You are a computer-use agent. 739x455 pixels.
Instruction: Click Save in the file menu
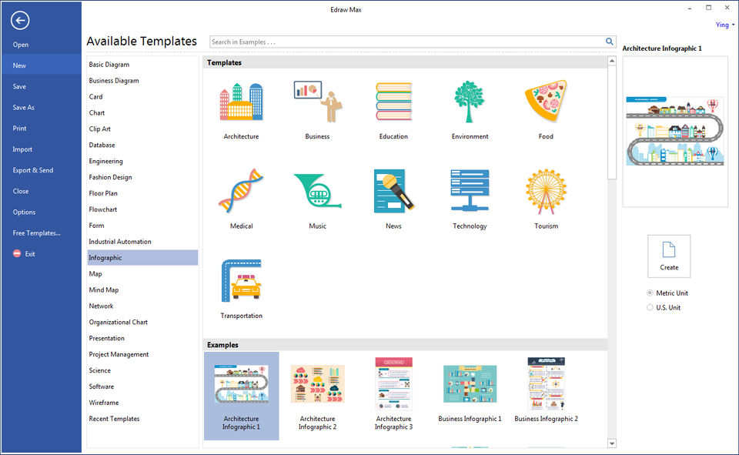coord(19,86)
